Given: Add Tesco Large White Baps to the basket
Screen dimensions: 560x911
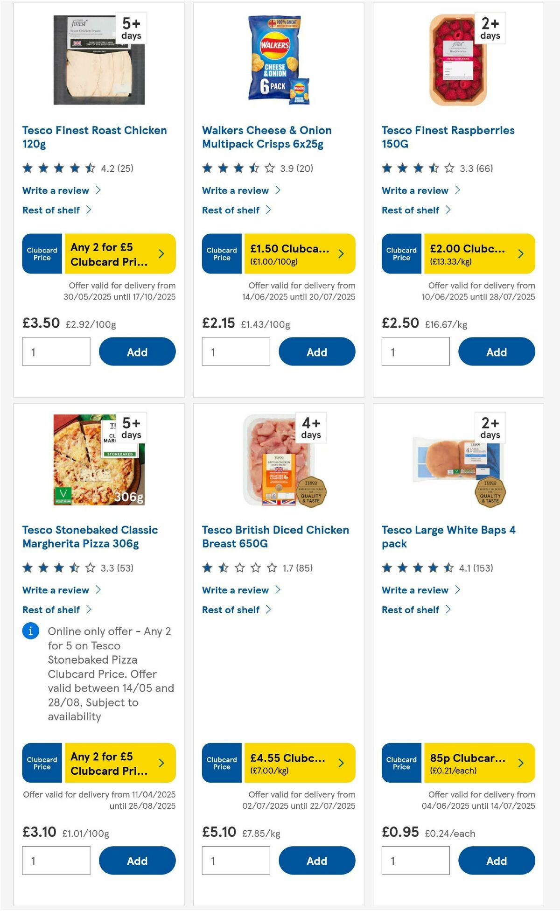Looking at the screenshot, I should tap(497, 860).
